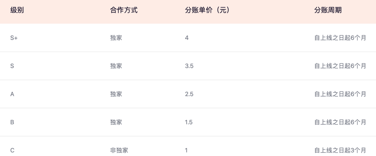Select the A level cell

[12, 94]
